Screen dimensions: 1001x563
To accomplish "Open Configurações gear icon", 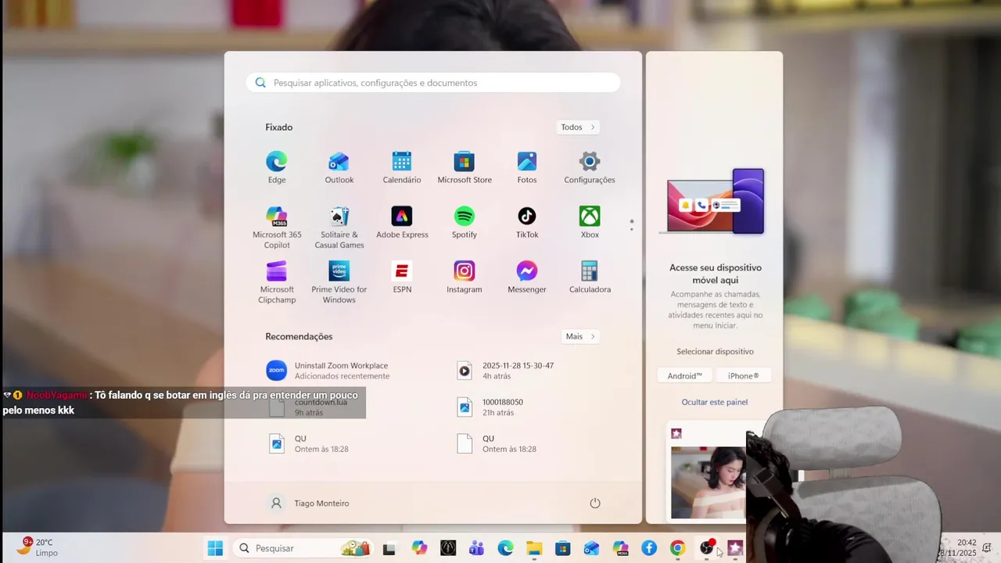I will click(x=590, y=167).
